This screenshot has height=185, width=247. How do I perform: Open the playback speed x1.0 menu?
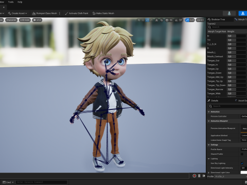(37, 20)
